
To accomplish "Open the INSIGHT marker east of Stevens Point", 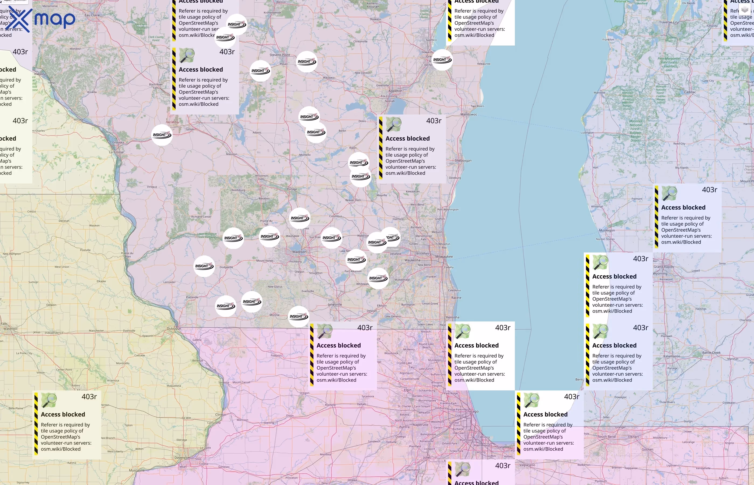I will point(307,62).
